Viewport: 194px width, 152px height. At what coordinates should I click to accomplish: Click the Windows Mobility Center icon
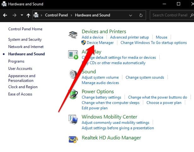pos(73,119)
